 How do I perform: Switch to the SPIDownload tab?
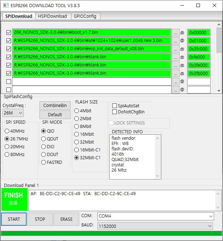coord(19,16)
